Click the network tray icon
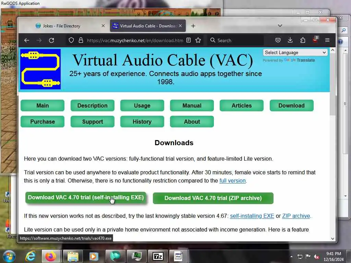351x263 pixels. pyautogui.click(x=300, y=256)
